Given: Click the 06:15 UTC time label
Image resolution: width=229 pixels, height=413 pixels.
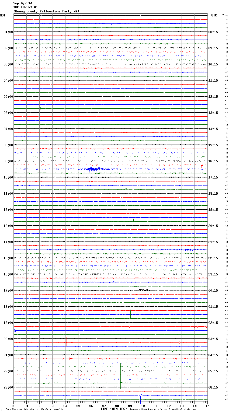Looking at the screenshot, I should 213,387.
